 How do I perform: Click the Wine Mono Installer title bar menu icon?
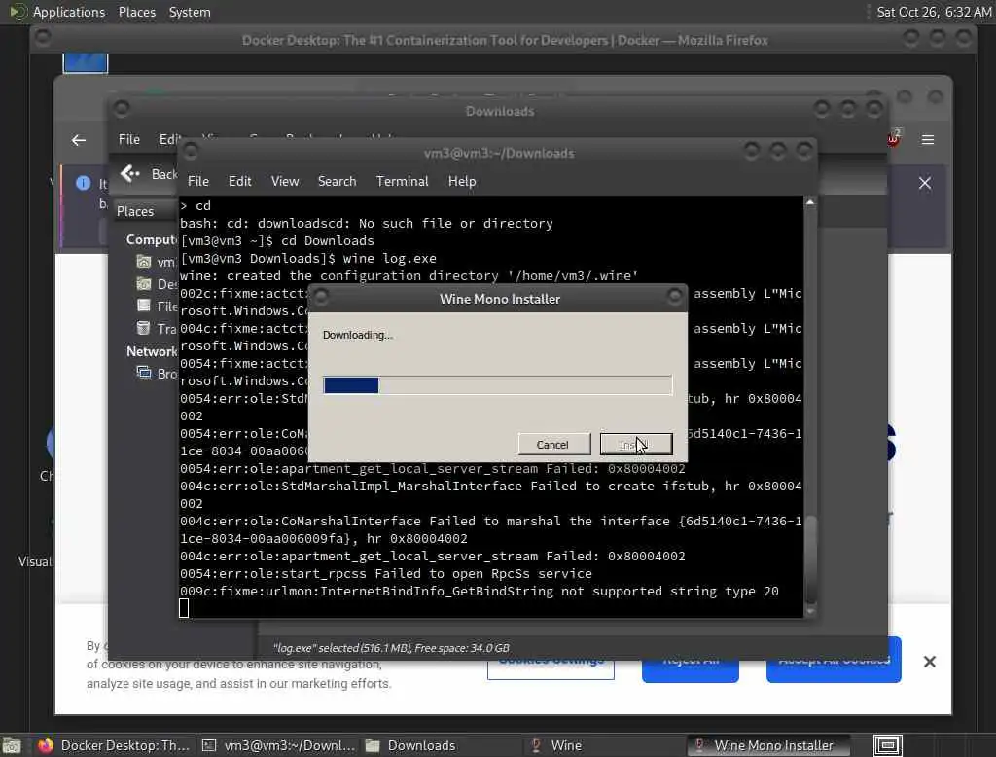tap(321, 296)
